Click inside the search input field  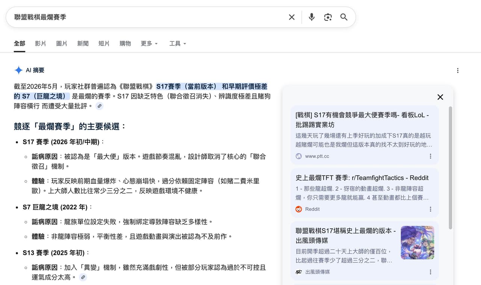coord(148,17)
